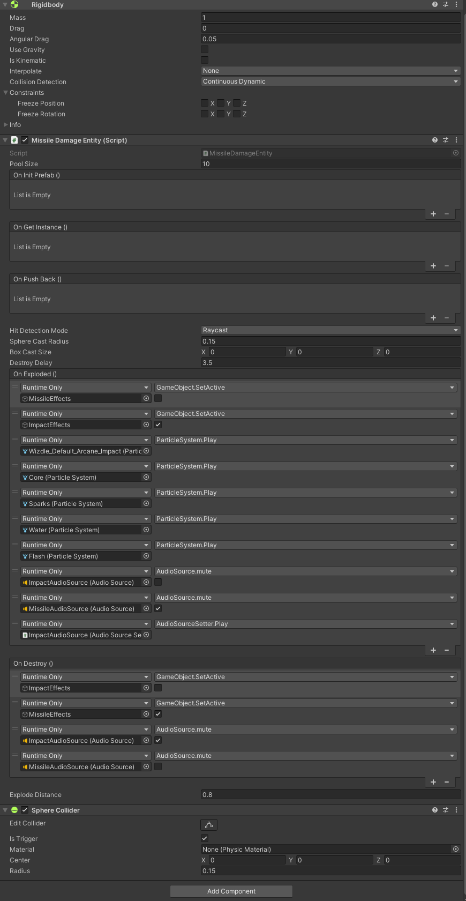Toggle Freeze Position X checkbox
The image size is (466, 901).
(x=205, y=103)
